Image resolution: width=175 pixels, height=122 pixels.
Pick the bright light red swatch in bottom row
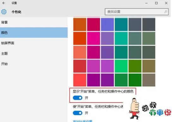80,80
